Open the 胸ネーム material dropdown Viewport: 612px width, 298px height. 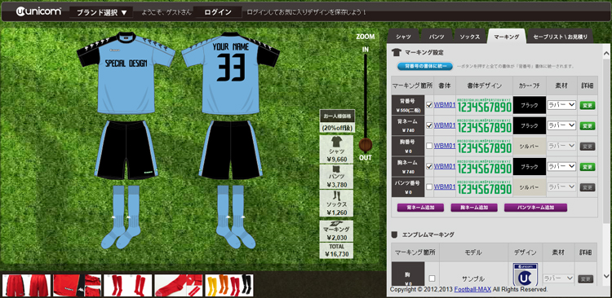pyautogui.click(x=561, y=166)
